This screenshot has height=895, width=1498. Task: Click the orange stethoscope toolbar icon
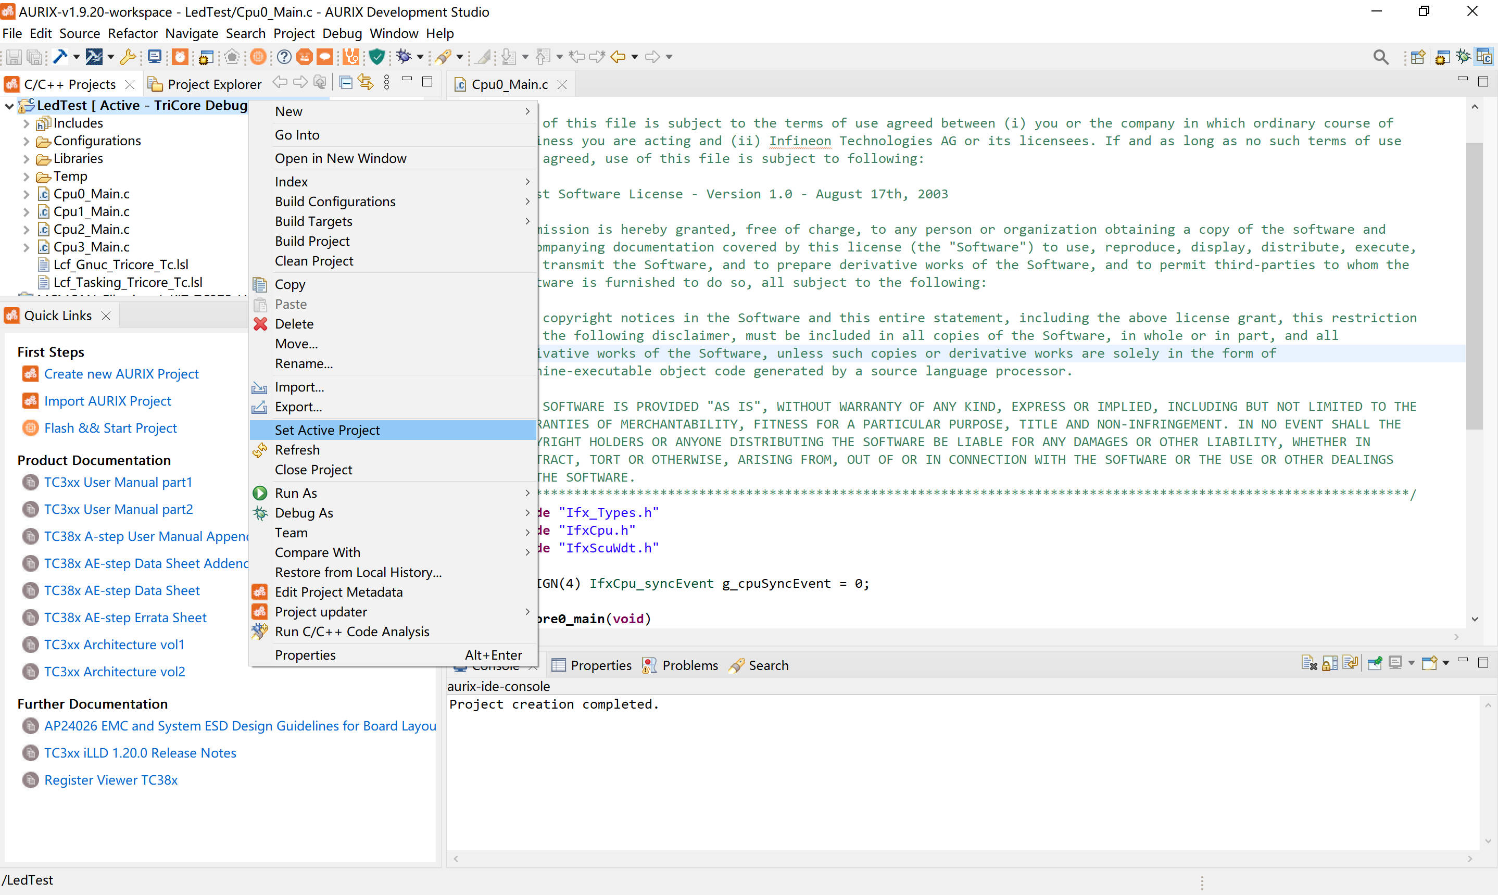pos(351,57)
